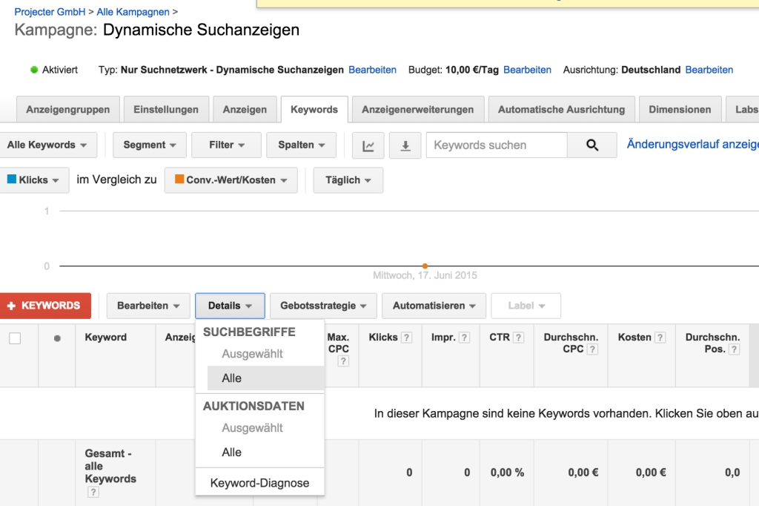The image size is (759, 506).
Task: Sort by the CTR column header
Action: pos(500,338)
